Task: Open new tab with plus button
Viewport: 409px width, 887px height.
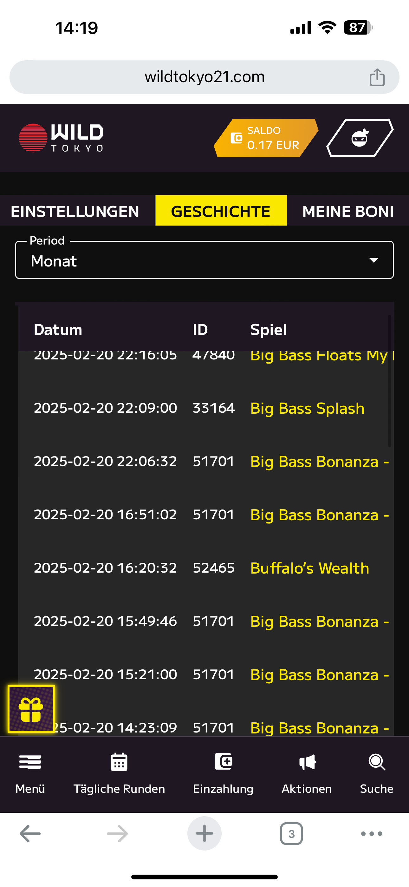Action: tap(204, 833)
